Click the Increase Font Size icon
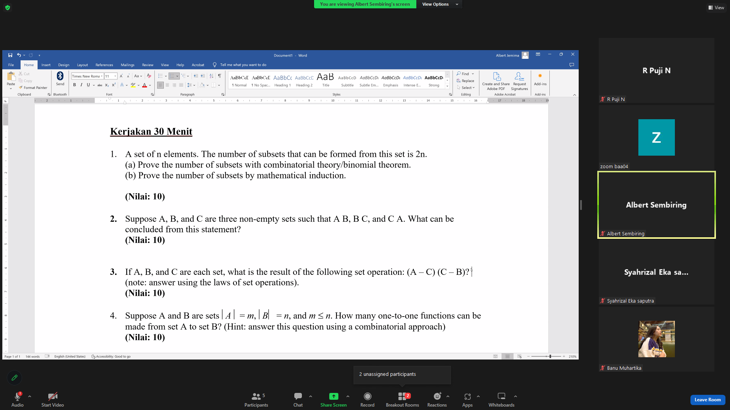 [x=121, y=76]
